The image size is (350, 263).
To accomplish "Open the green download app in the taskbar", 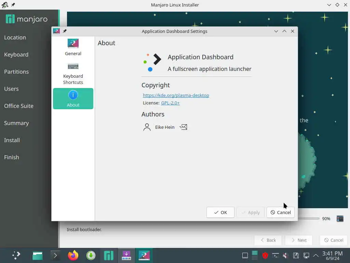I will 91,255.
